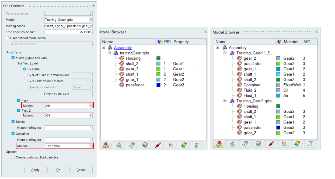Screen dimensions: 335x179
Task: Check Create conflicting fluid particles option
Action: 13,157
